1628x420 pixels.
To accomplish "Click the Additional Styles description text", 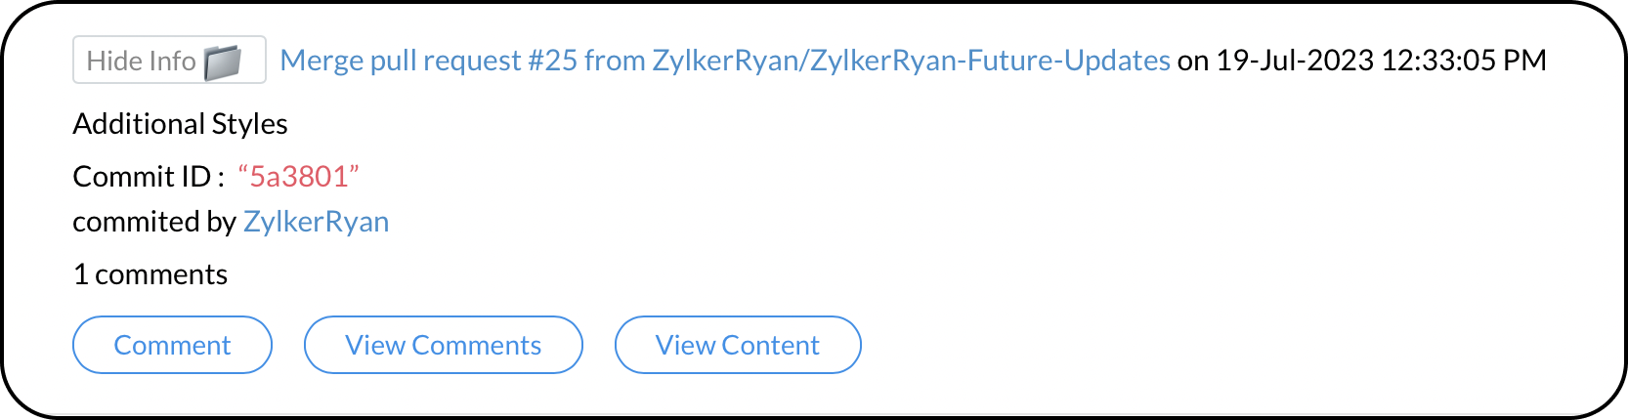I will 180,124.
